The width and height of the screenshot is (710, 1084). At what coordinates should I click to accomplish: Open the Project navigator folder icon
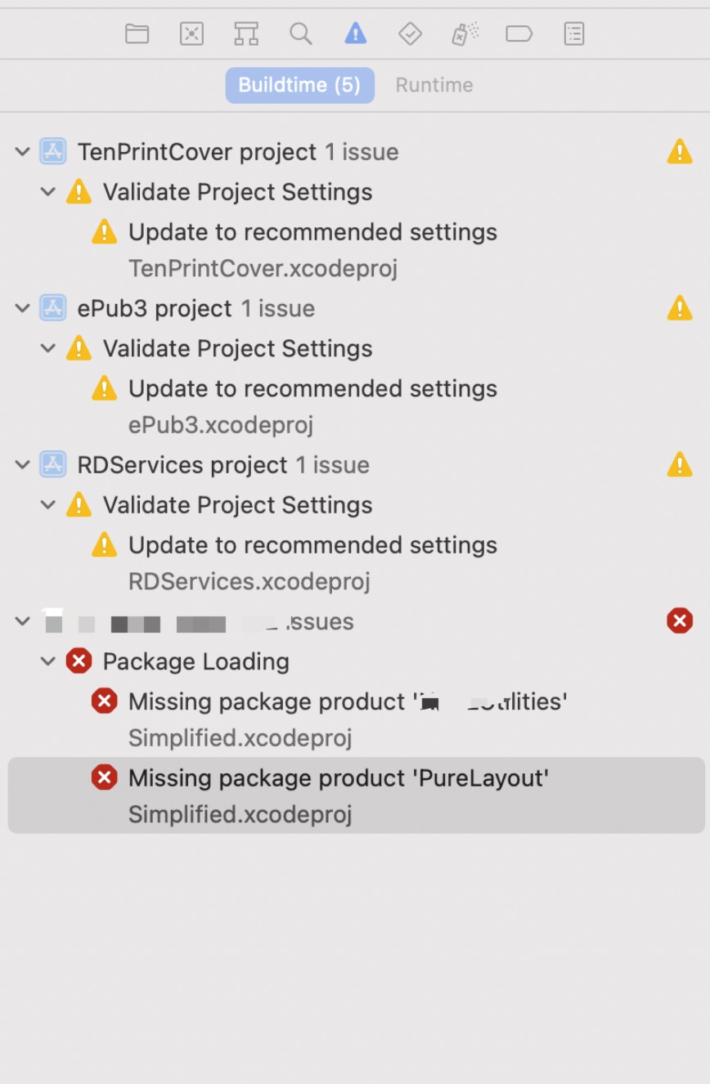tap(137, 34)
